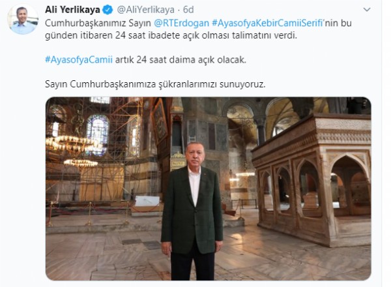Visit the @AliYerlikaya handle

tap(145, 10)
